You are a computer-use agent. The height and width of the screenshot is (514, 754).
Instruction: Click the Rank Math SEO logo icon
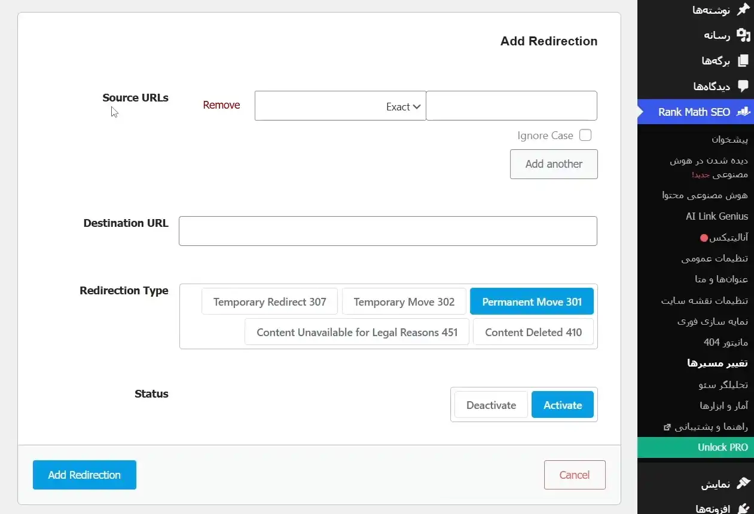click(743, 112)
